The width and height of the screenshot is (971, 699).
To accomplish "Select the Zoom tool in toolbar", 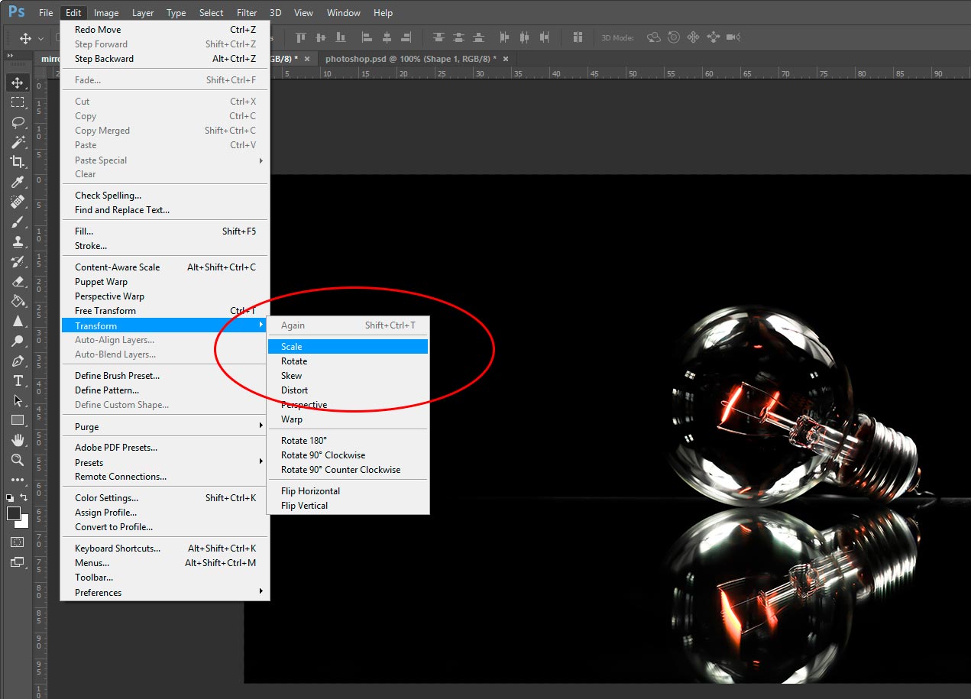I will (x=18, y=460).
